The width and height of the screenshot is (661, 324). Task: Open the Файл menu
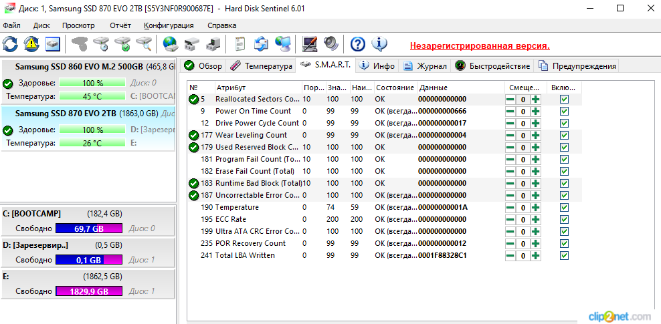(11, 25)
